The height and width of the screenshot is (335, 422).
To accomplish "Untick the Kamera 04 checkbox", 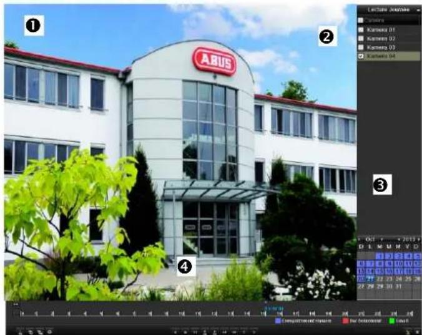I will (361, 56).
